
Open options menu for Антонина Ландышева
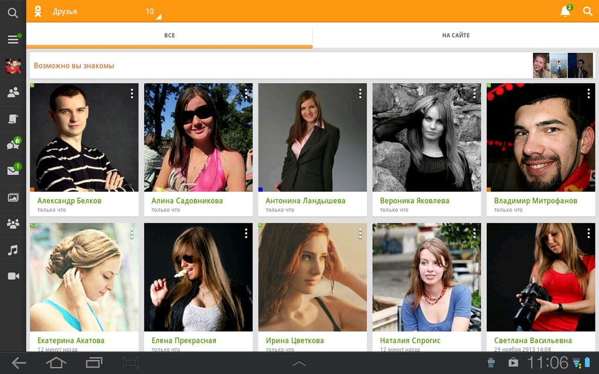(x=360, y=94)
